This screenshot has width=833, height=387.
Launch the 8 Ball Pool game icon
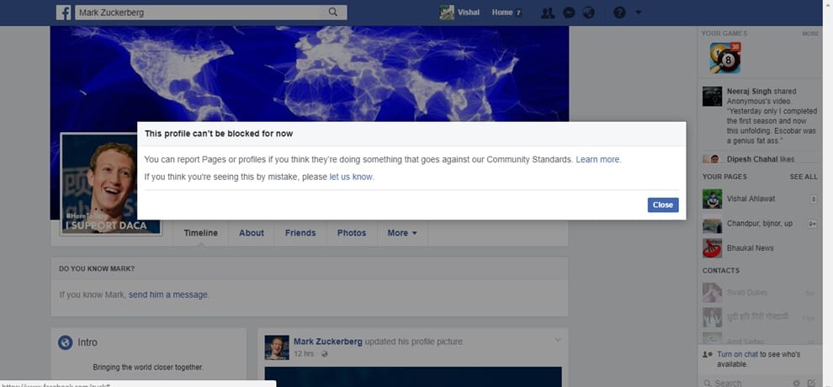click(x=724, y=58)
